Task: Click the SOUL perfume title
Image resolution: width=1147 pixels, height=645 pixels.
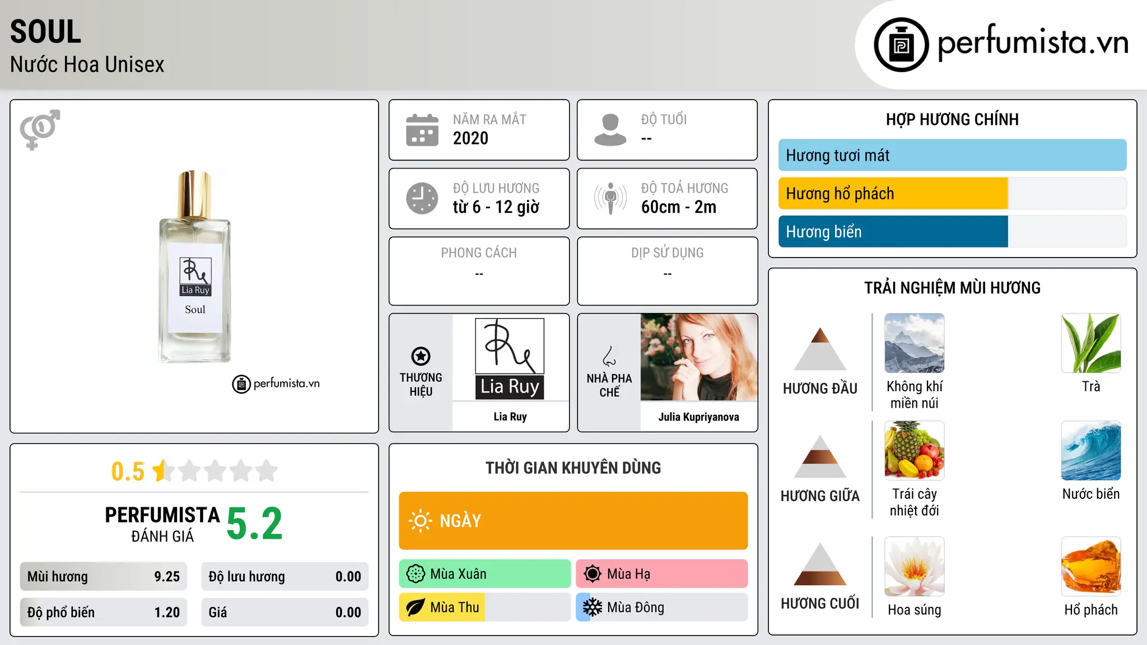Action: tap(46, 32)
